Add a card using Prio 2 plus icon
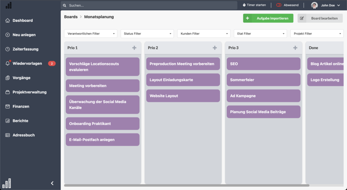Viewport: 347px width, 190px height. [x=215, y=48]
